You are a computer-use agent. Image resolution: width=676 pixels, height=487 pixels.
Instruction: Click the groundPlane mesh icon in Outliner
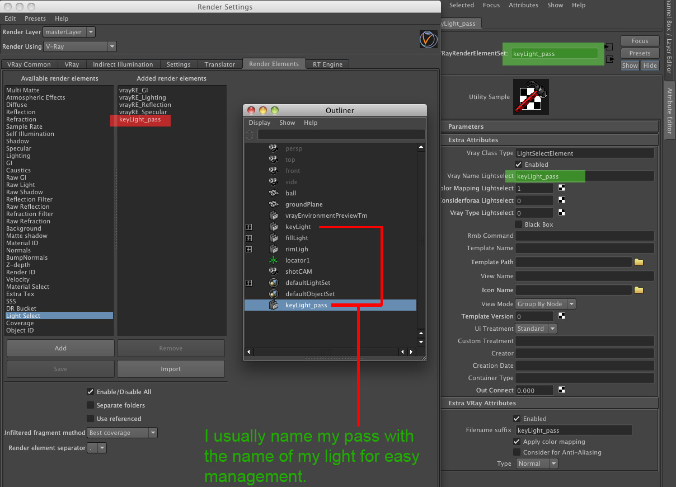(x=274, y=204)
